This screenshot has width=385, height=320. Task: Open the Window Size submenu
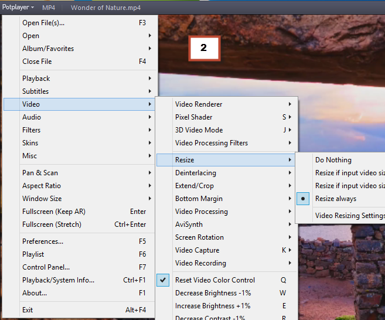click(79, 199)
